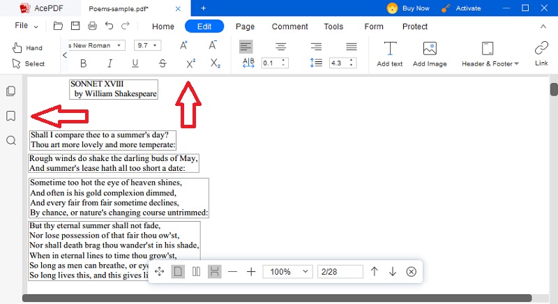Screen dimensions: 558x304
Task: Click Buy Now button
Action: tap(409, 8)
